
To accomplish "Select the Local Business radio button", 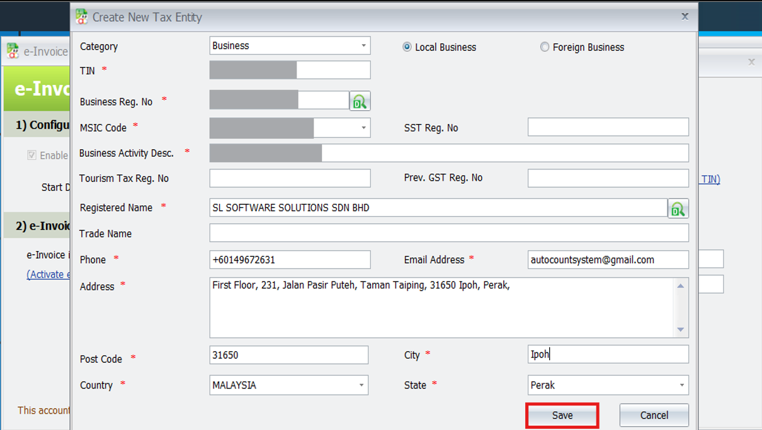I will 407,47.
